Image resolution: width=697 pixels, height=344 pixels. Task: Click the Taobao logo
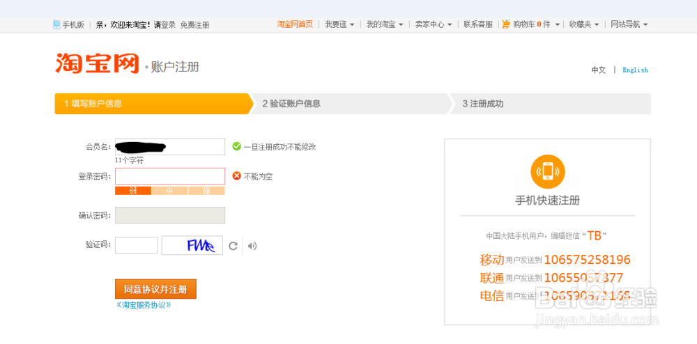[x=98, y=64]
